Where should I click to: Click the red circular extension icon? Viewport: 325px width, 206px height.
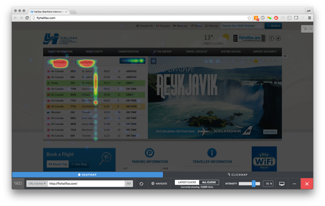click(x=276, y=18)
